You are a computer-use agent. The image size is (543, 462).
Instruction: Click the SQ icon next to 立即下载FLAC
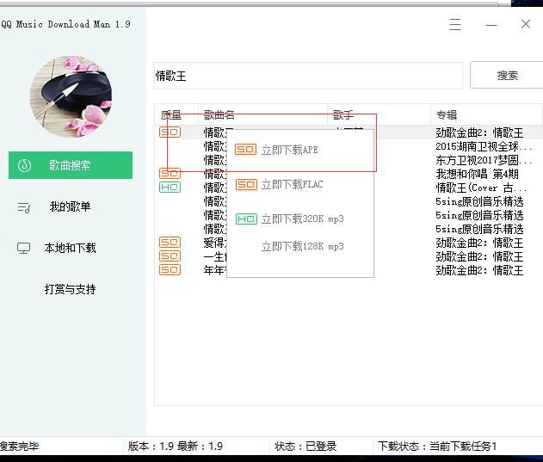[246, 184]
